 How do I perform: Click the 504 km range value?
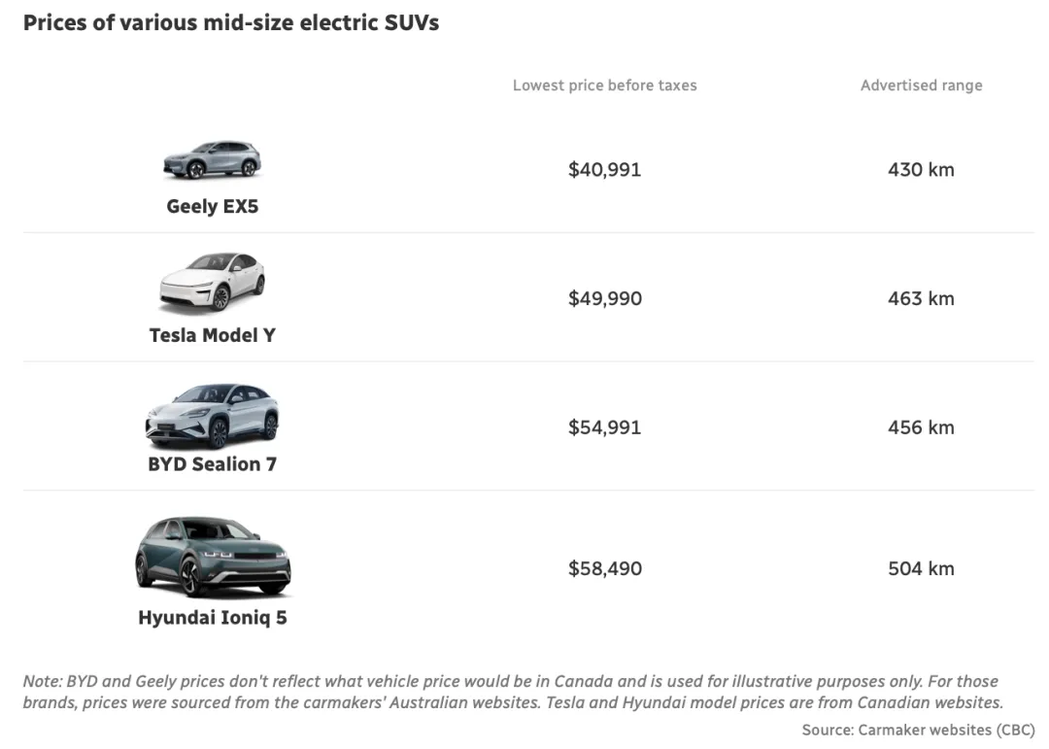921,568
